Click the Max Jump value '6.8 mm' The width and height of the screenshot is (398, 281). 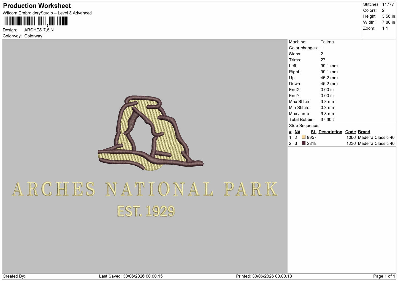(x=328, y=114)
